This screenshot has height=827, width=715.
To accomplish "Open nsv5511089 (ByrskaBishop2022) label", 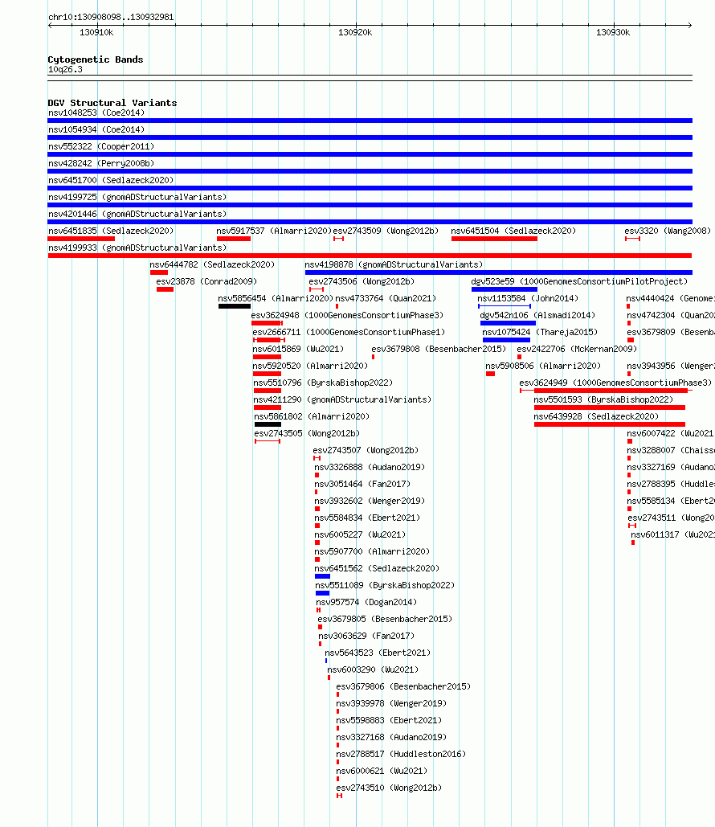I will [x=385, y=585].
